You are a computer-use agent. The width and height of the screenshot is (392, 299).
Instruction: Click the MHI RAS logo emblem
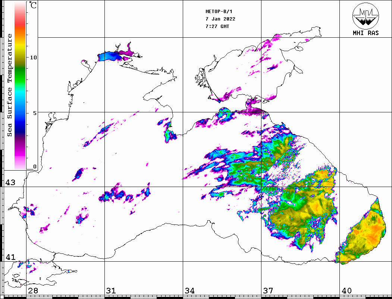point(366,16)
